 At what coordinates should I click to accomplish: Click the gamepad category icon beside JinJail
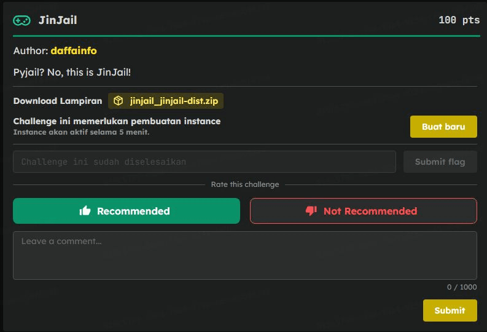21,20
